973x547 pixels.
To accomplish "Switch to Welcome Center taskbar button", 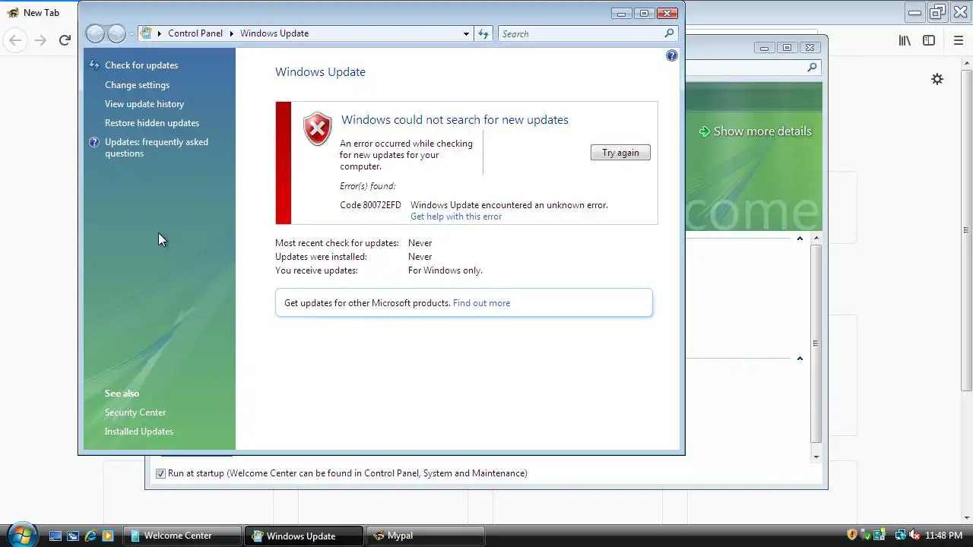I will [182, 536].
